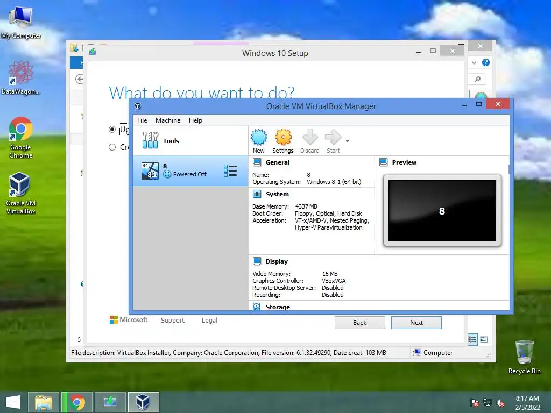The height and width of the screenshot is (413, 551).
Task: Click the Explorer back arrow button
Action: coord(80,79)
